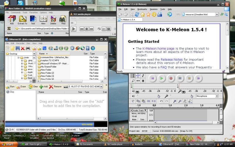235x147 pixels.
Task: Select Audacity Selection tool
Action: pos(133,76)
